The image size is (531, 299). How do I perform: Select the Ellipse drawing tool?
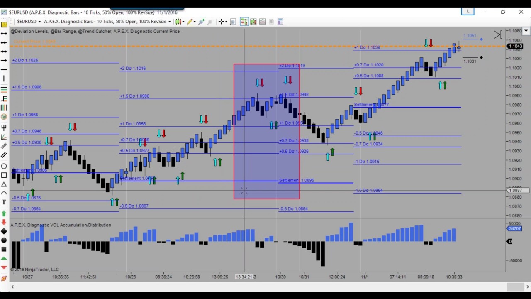(4, 166)
